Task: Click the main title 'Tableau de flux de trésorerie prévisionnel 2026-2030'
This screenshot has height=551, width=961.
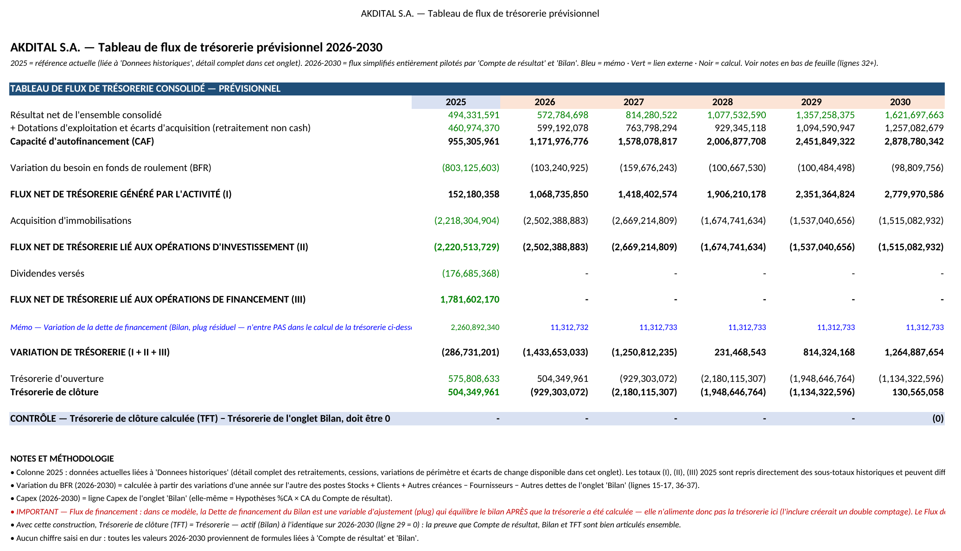Action: coord(197,47)
